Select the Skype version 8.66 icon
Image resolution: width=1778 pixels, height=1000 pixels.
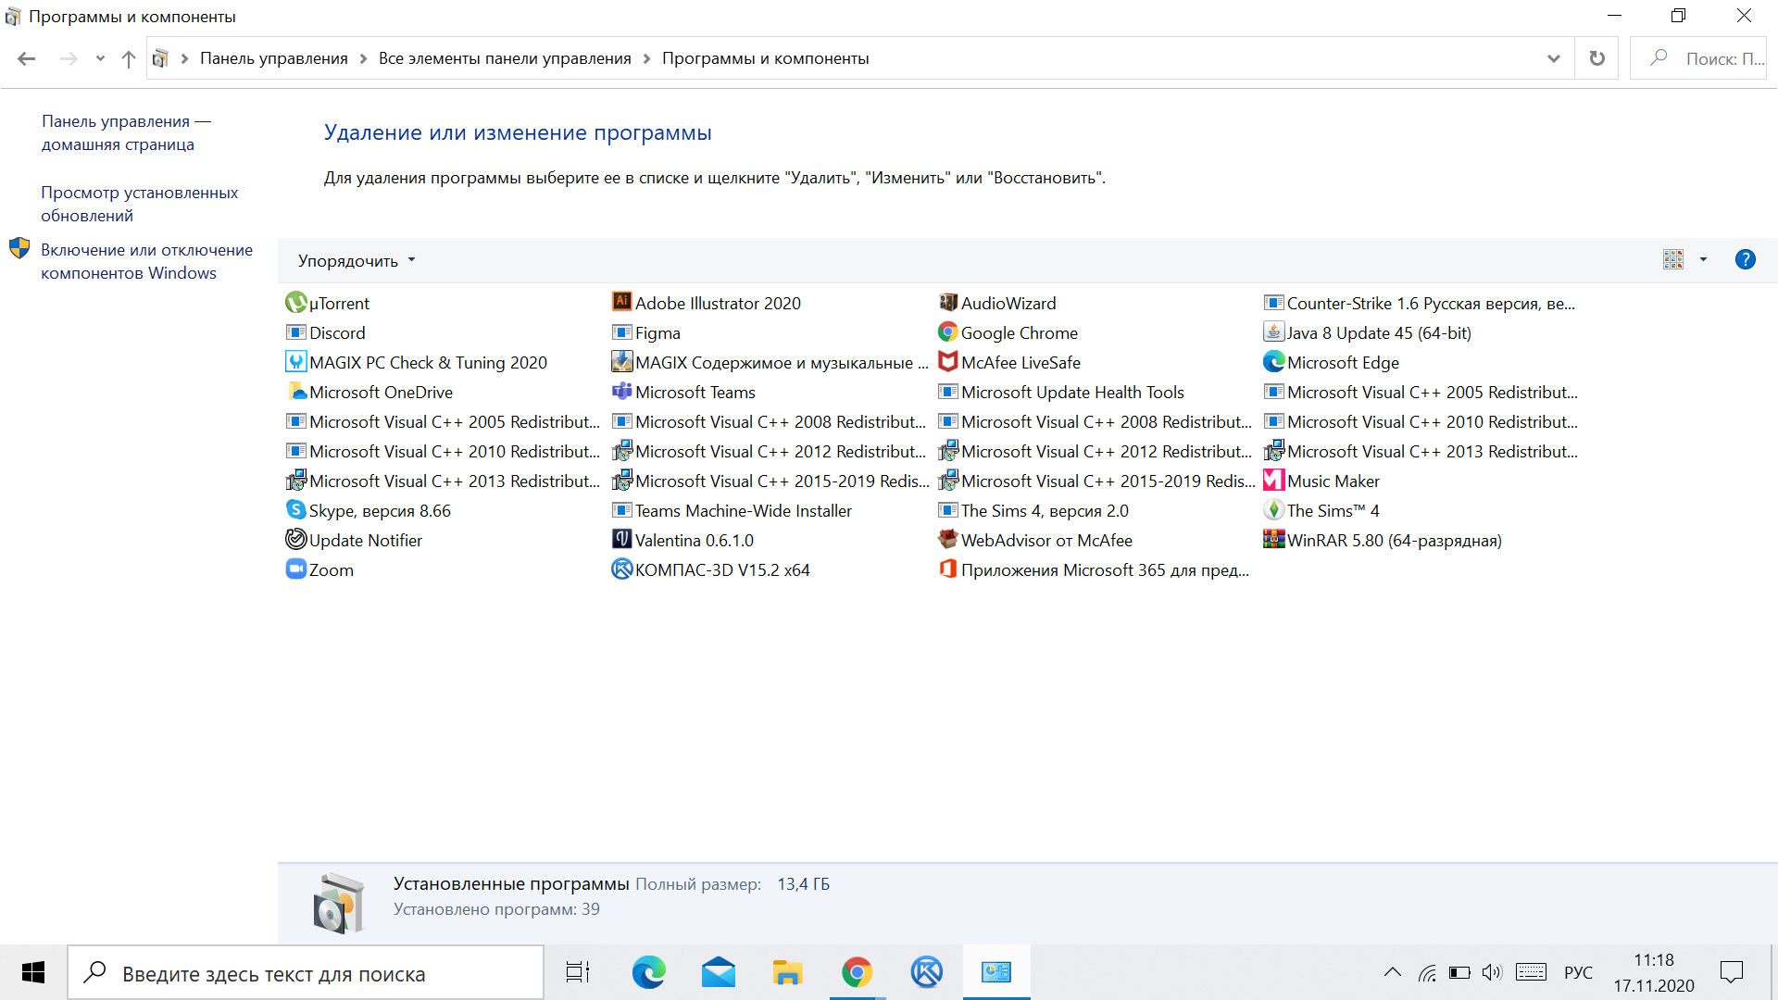[x=295, y=509]
